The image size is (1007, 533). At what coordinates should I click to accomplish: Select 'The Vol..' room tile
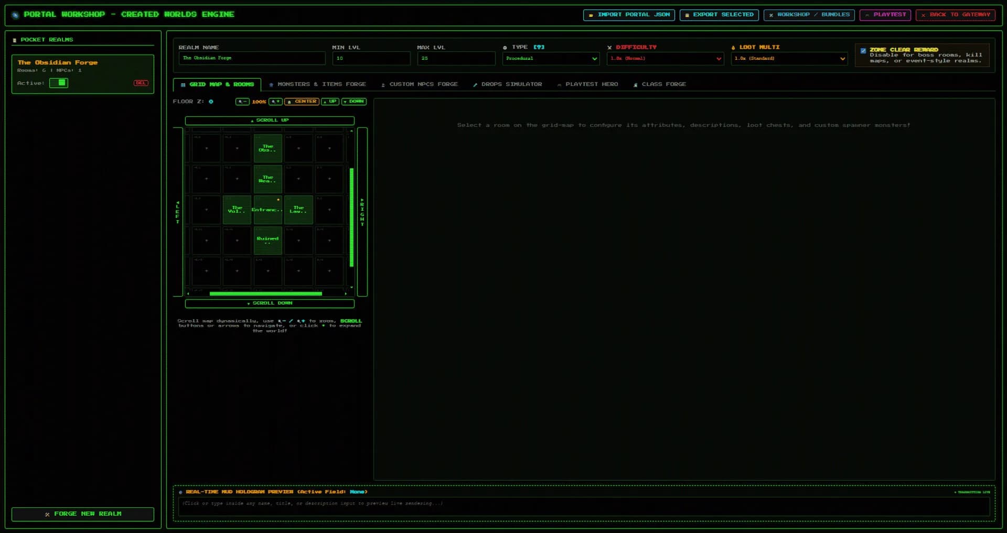(x=237, y=210)
